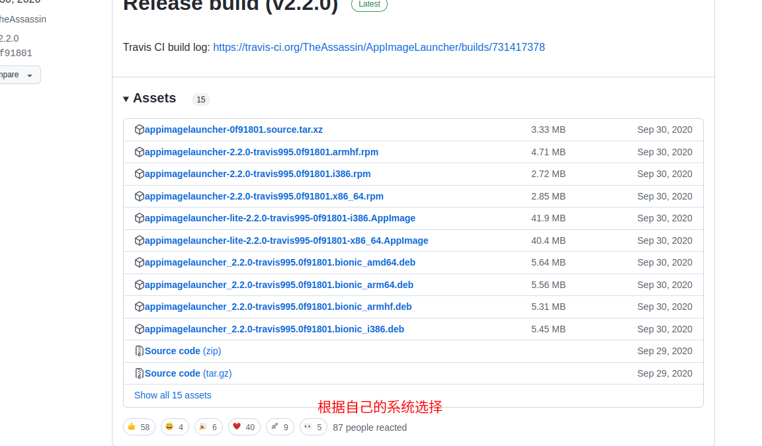Click zip file icon beside Source code (tar.gz)

[x=140, y=373]
